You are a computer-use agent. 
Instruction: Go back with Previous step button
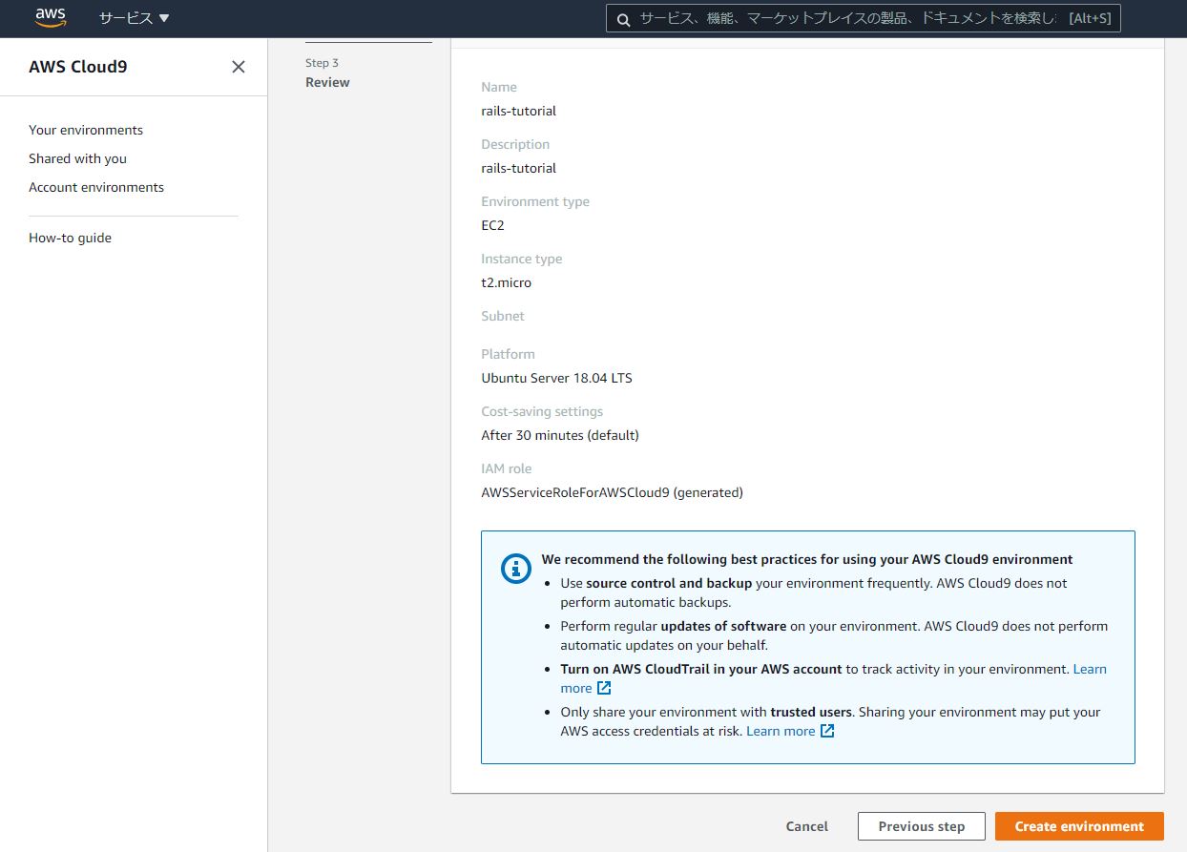[921, 826]
